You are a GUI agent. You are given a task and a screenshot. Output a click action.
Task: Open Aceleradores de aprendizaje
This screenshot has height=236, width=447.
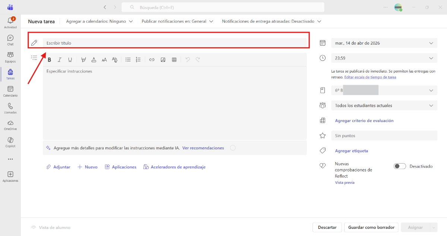click(174, 167)
